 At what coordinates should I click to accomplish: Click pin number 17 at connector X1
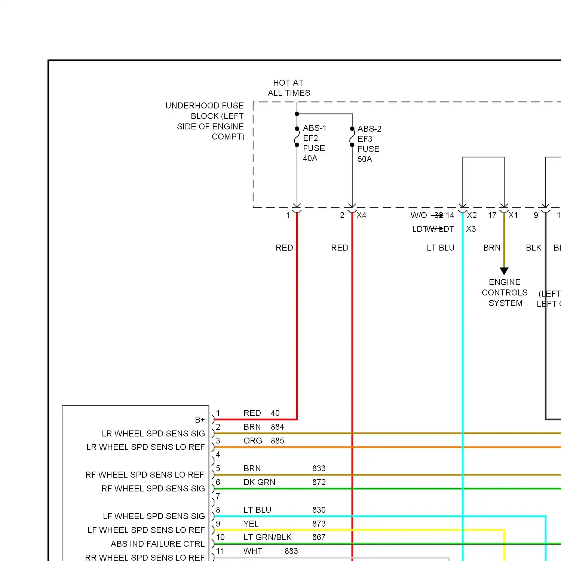(x=492, y=215)
